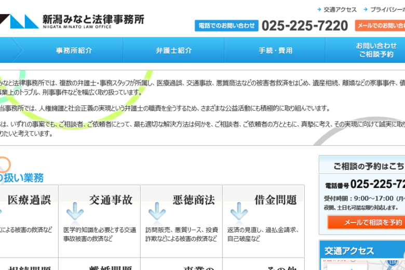Select 手続・費用 in the navigation bar

click(x=275, y=50)
